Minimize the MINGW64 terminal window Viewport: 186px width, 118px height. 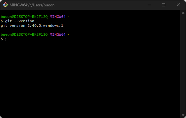coord(149,5)
